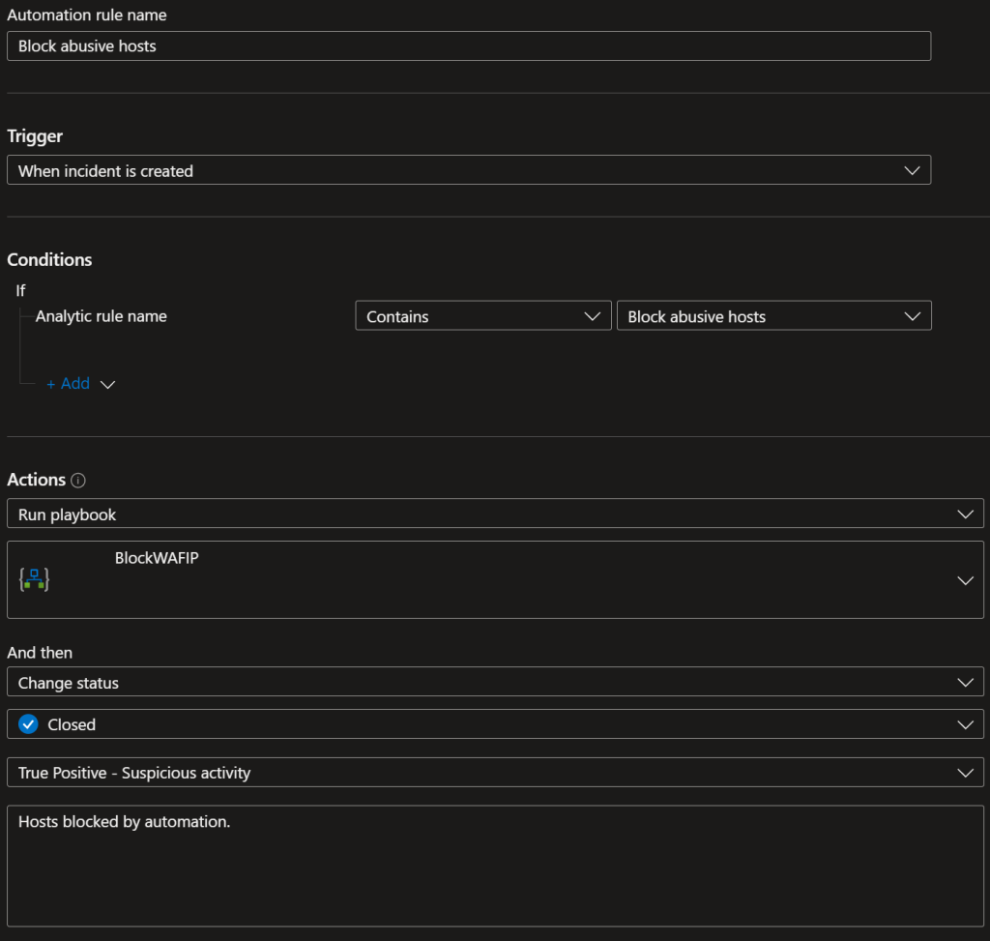
Task: Click the info icon beside Actions
Action: tap(78, 481)
